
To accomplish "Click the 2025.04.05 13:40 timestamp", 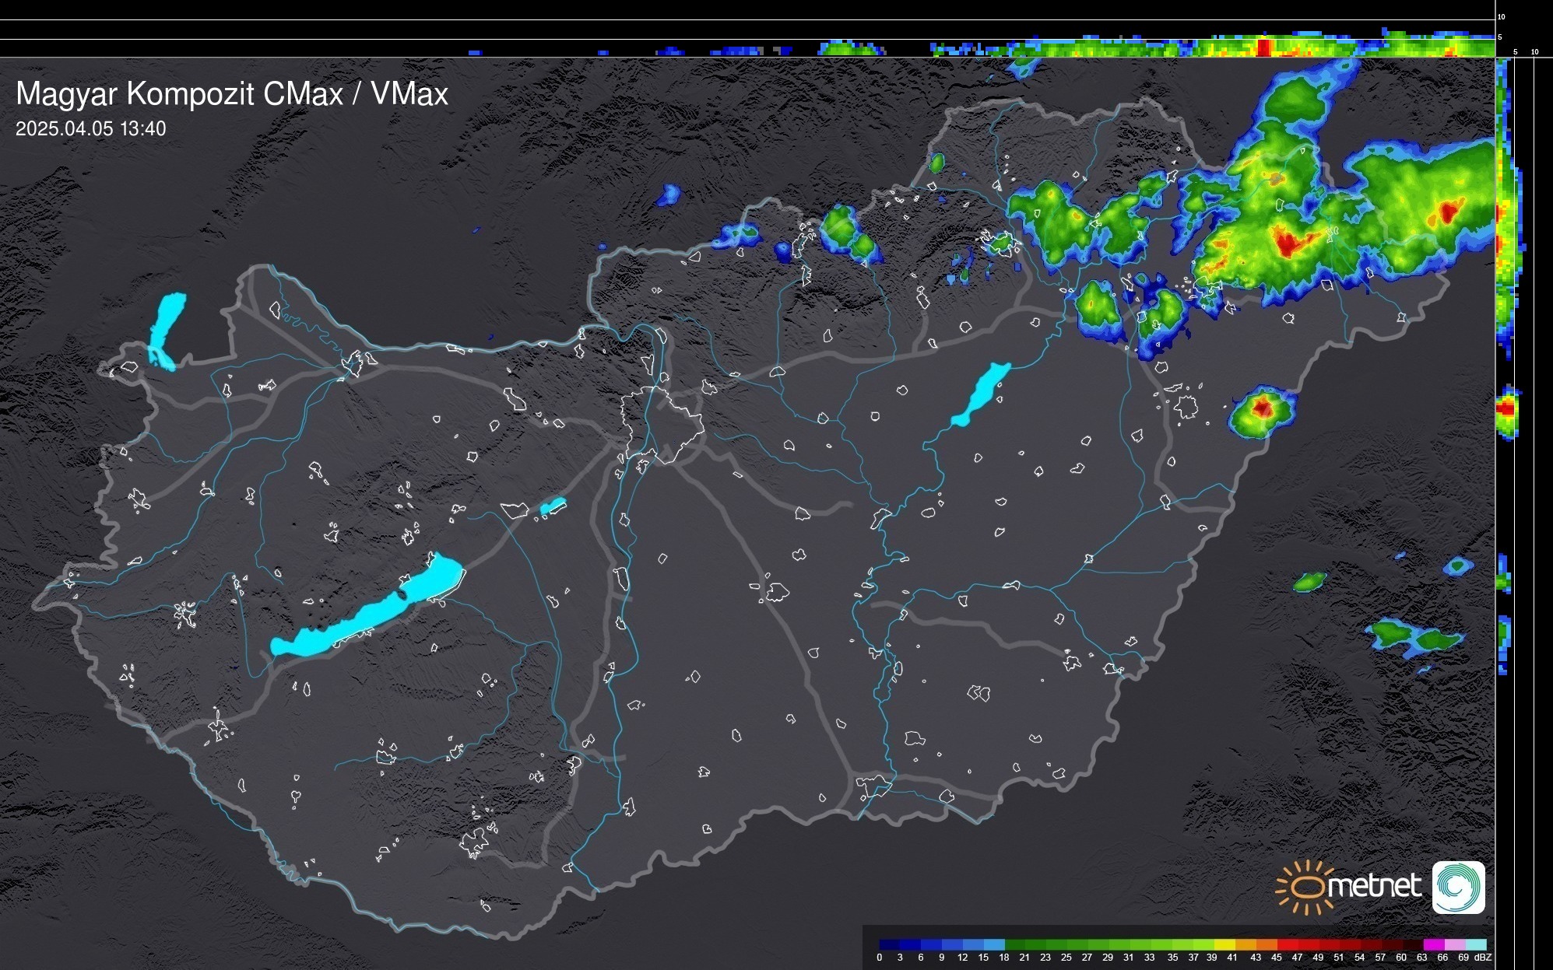I will (90, 129).
